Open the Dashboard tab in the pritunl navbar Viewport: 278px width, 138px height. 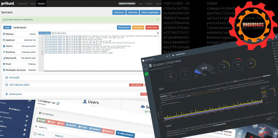point(22,4)
